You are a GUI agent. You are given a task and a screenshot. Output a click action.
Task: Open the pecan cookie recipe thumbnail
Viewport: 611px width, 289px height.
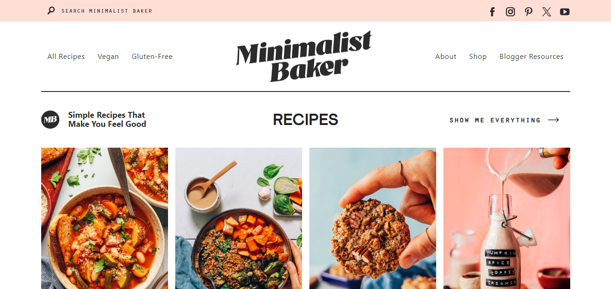pyautogui.click(x=373, y=218)
